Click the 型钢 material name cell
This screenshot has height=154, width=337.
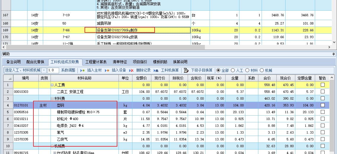[x=85, y=105]
